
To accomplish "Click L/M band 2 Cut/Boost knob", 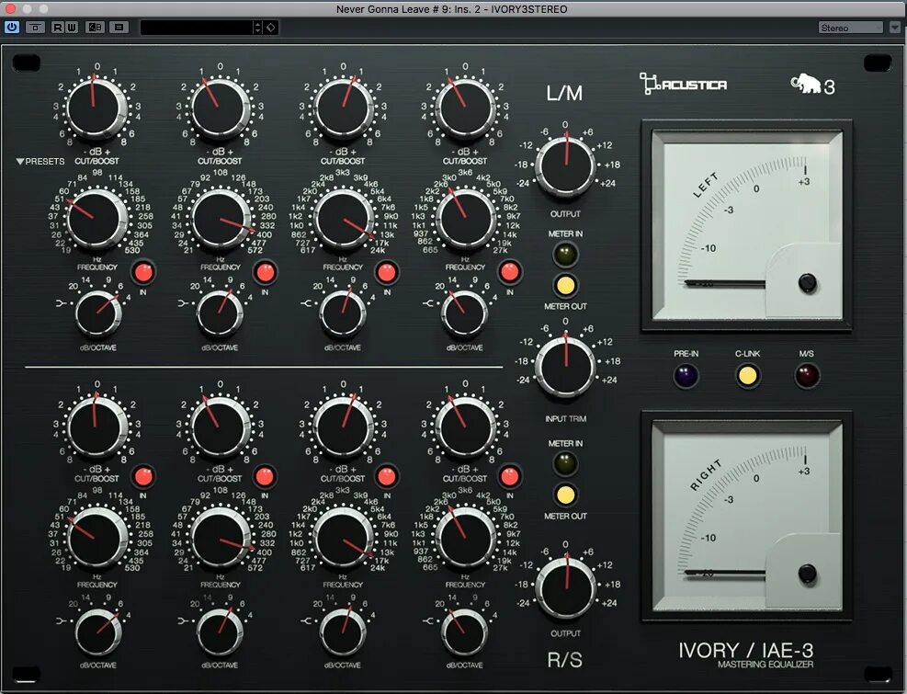I will 220,108.
